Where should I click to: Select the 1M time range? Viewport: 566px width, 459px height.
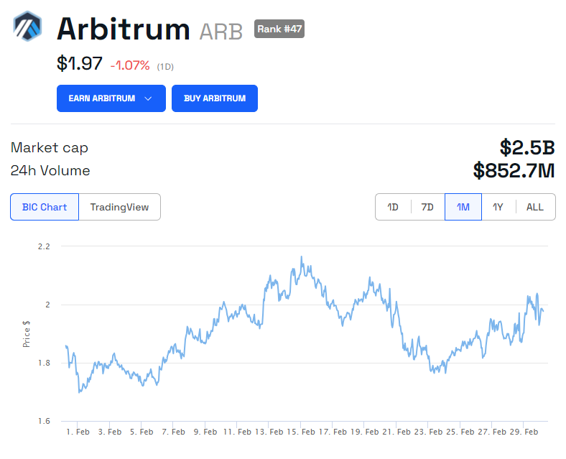coord(463,207)
